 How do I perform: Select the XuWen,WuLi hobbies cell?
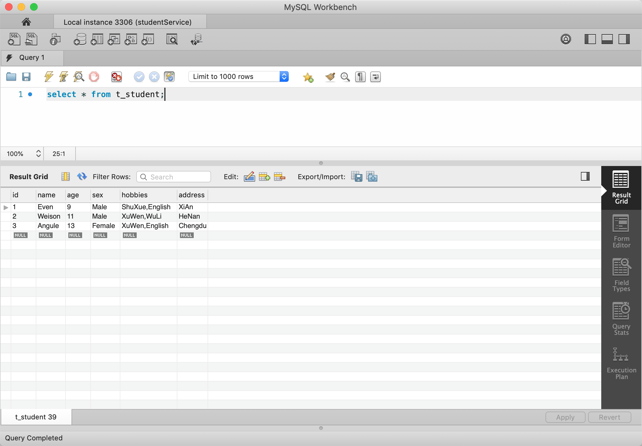(148, 216)
